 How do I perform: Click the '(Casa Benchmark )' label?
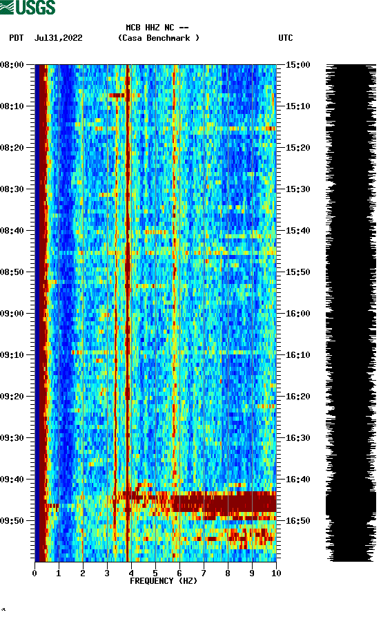159,38
